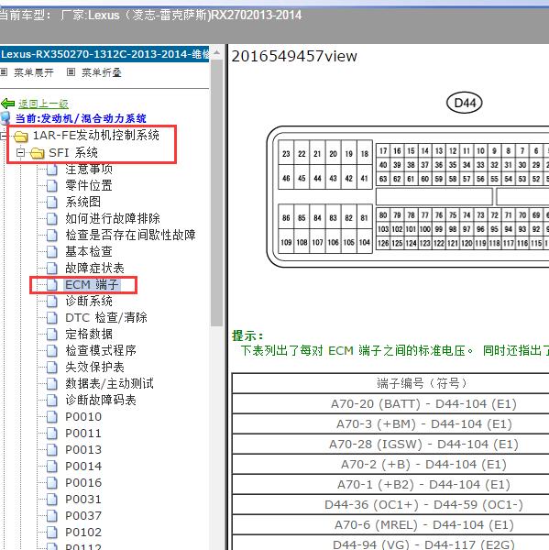
Task: Click the SFI 系统 folder icon
Action: pyautogui.click(x=38, y=153)
